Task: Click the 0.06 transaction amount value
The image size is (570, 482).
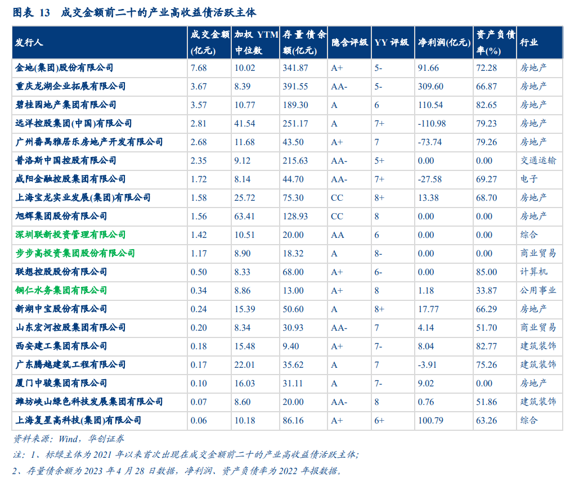Action: pyautogui.click(x=199, y=420)
